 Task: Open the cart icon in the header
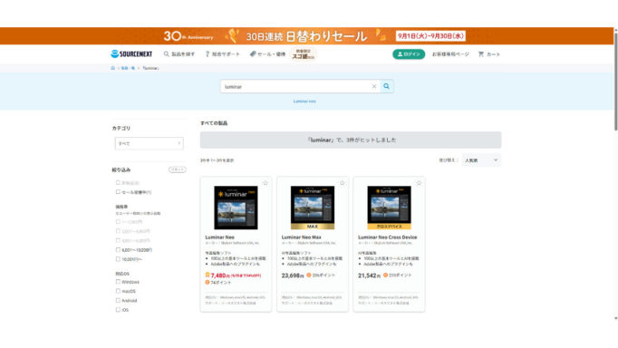[481, 54]
